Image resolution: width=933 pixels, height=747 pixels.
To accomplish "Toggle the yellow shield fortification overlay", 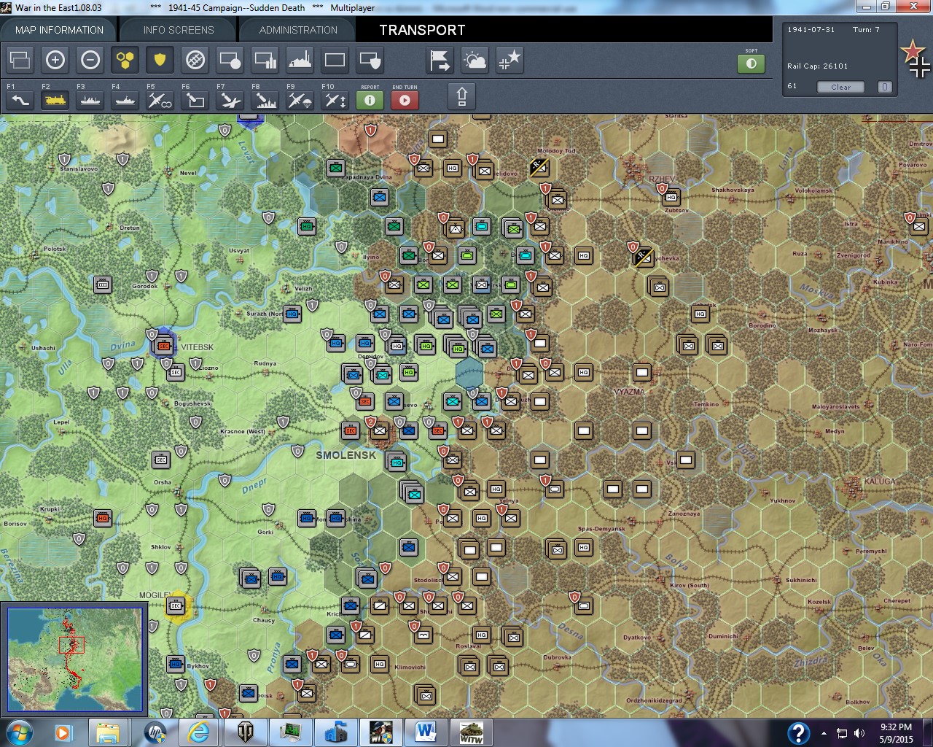I will (x=160, y=60).
